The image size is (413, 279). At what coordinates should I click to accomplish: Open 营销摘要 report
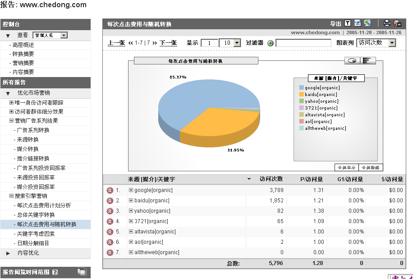pos(23,63)
